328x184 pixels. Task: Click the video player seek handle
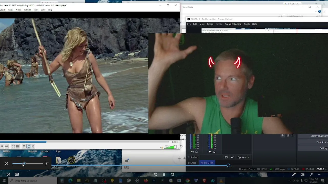coord(228,165)
